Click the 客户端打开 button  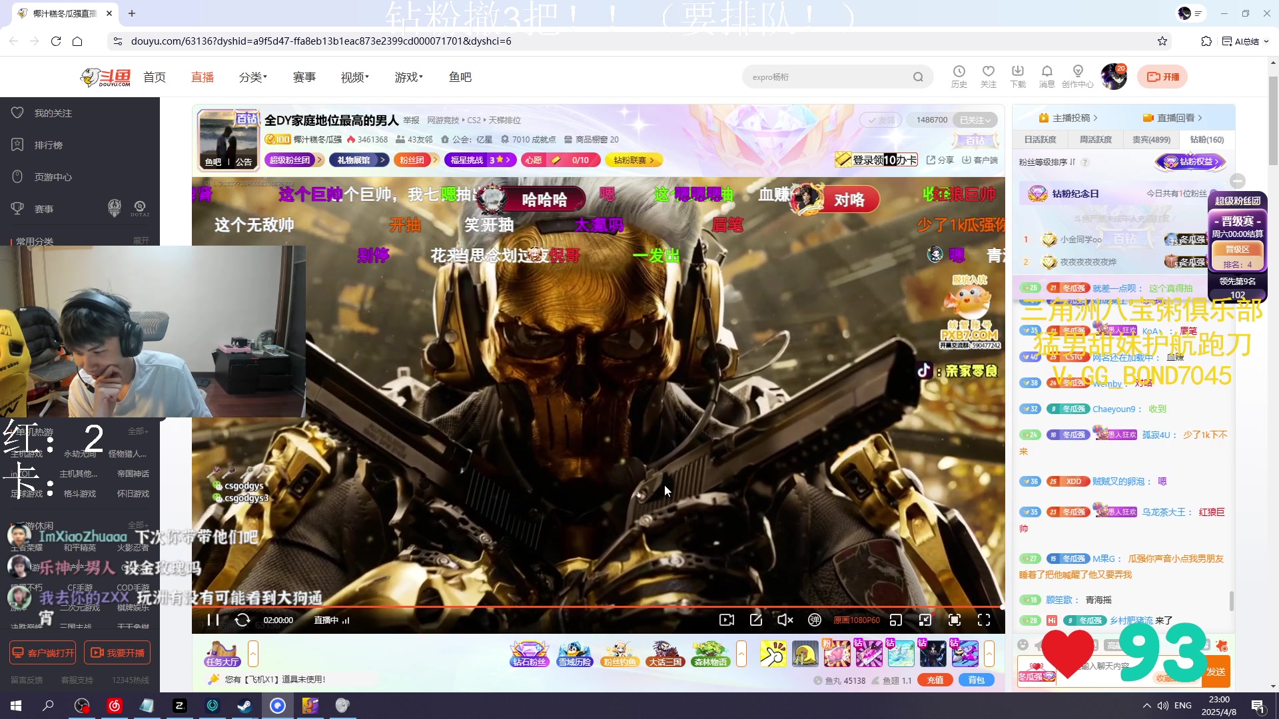(43, 653)
